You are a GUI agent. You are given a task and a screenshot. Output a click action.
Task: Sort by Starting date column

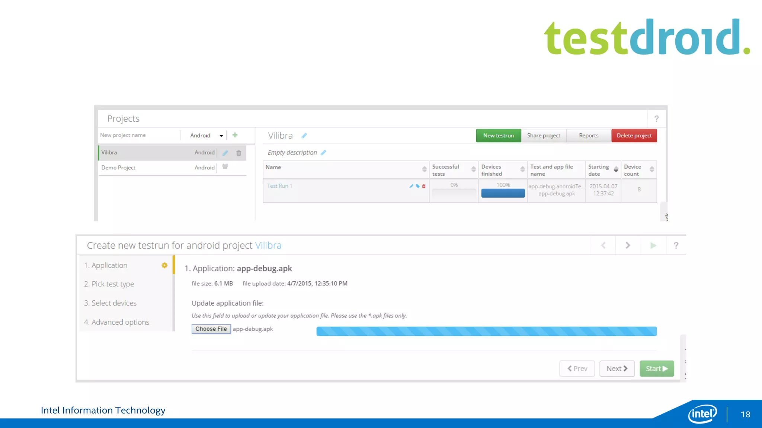click(616, 170)
